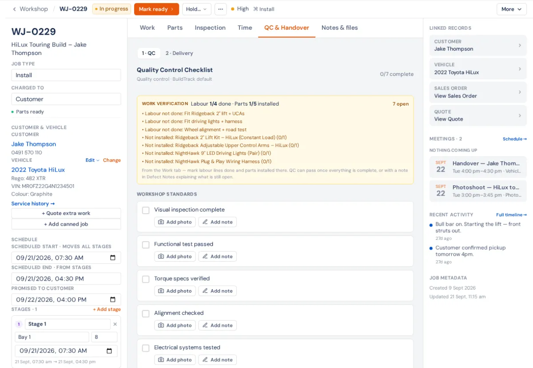The width and height of the screenshot is (533, 368).
Task: Check Alignment checked
Action: [146, 313]
